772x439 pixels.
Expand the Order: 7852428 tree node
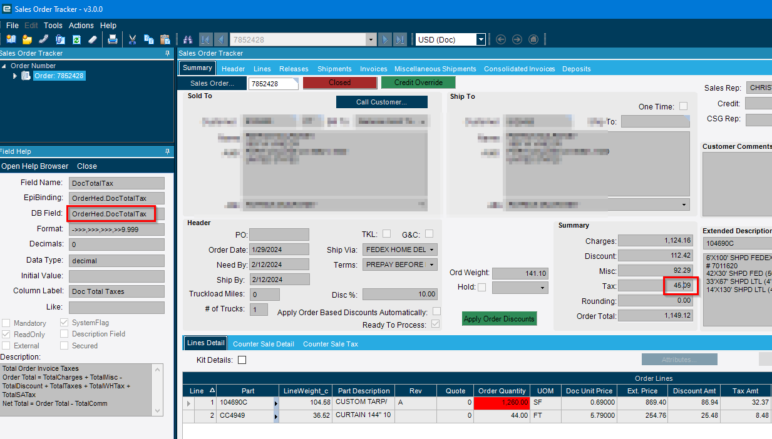(15, 76)
